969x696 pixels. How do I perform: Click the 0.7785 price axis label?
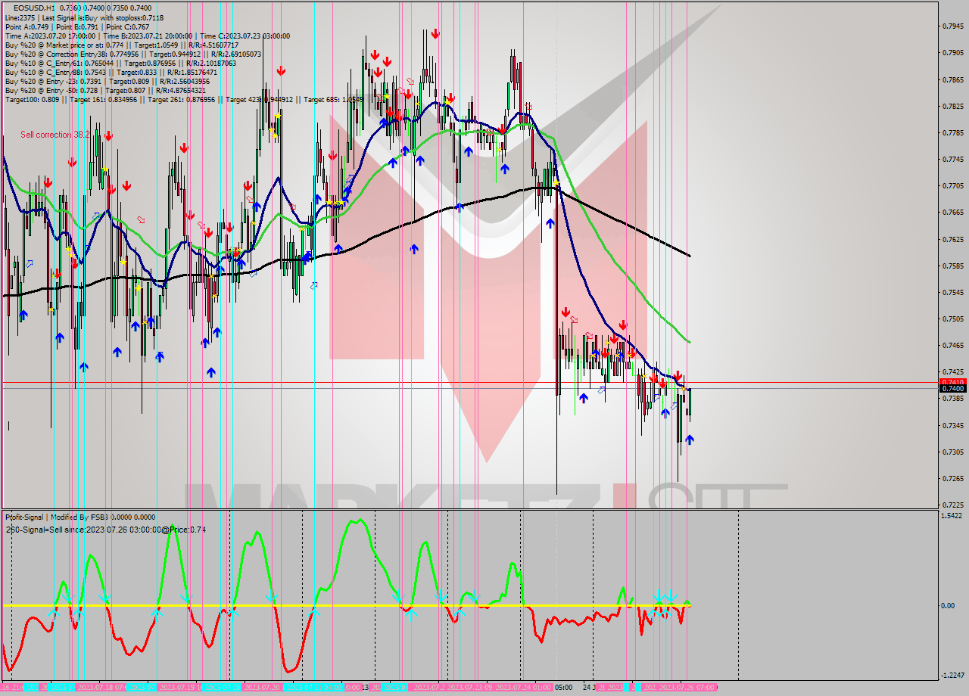click(952, 132)
